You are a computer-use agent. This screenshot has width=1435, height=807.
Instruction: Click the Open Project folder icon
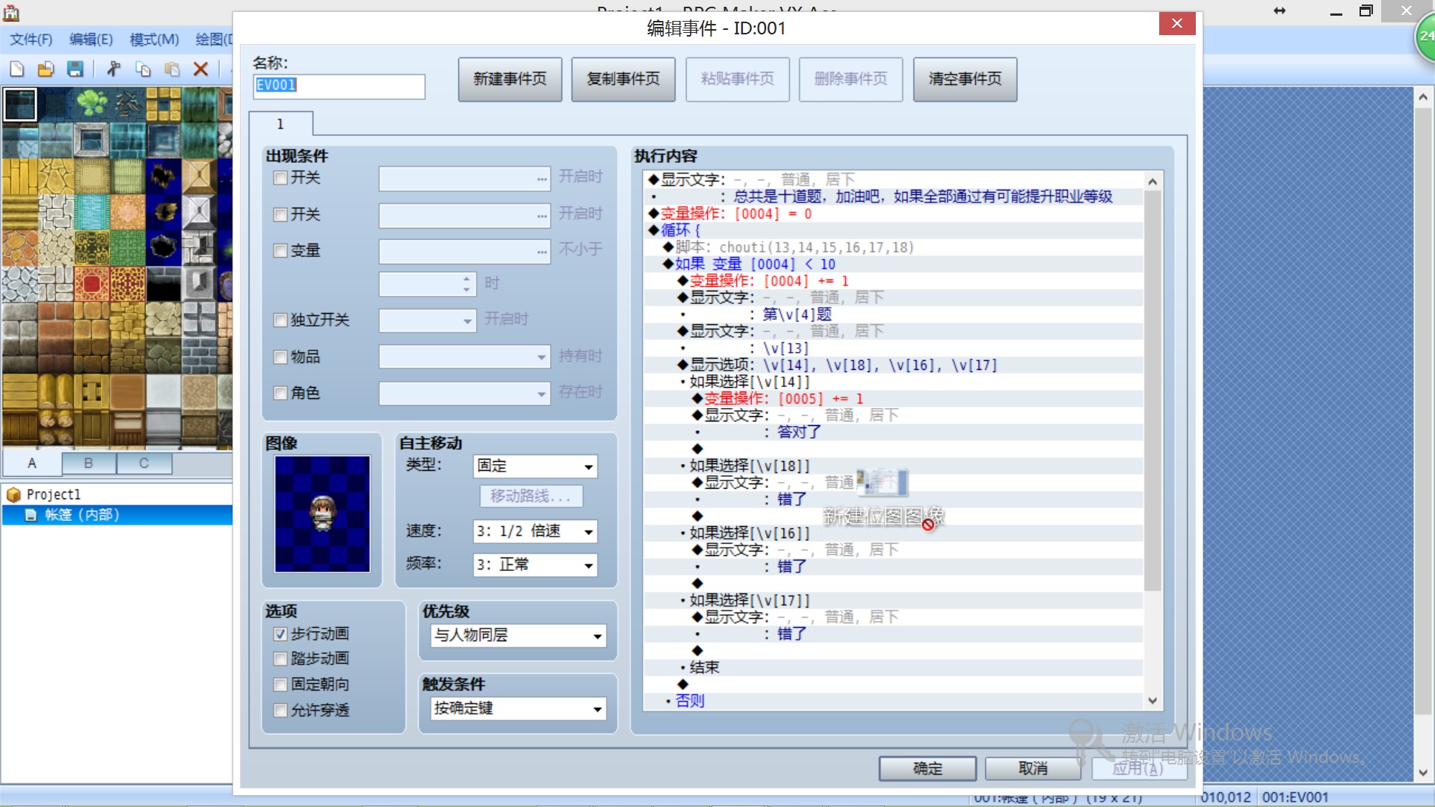pyautogui.click(x=46, y=69)
